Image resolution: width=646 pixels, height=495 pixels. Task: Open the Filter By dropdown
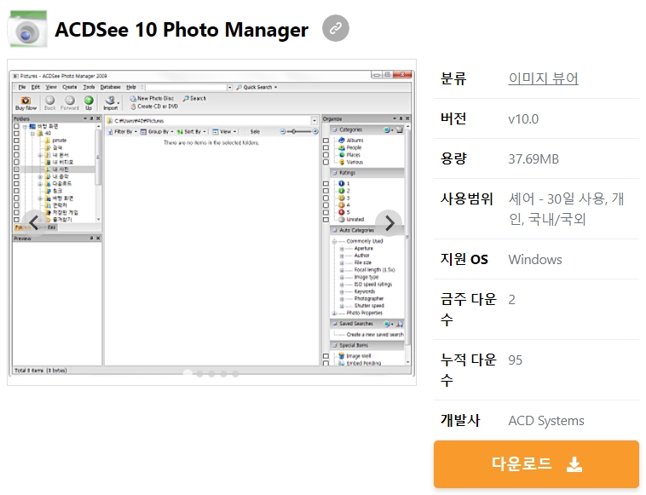[x=122, y=132]
